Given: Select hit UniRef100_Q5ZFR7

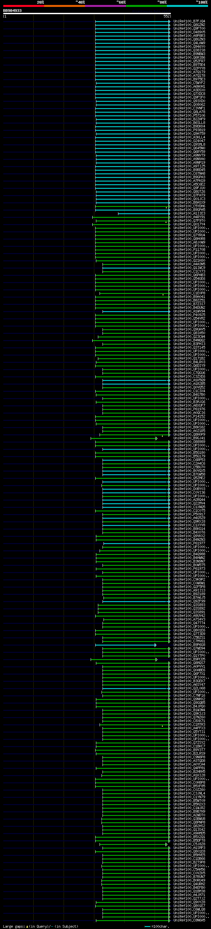Looking at the screenshot, I should [189, 61].
